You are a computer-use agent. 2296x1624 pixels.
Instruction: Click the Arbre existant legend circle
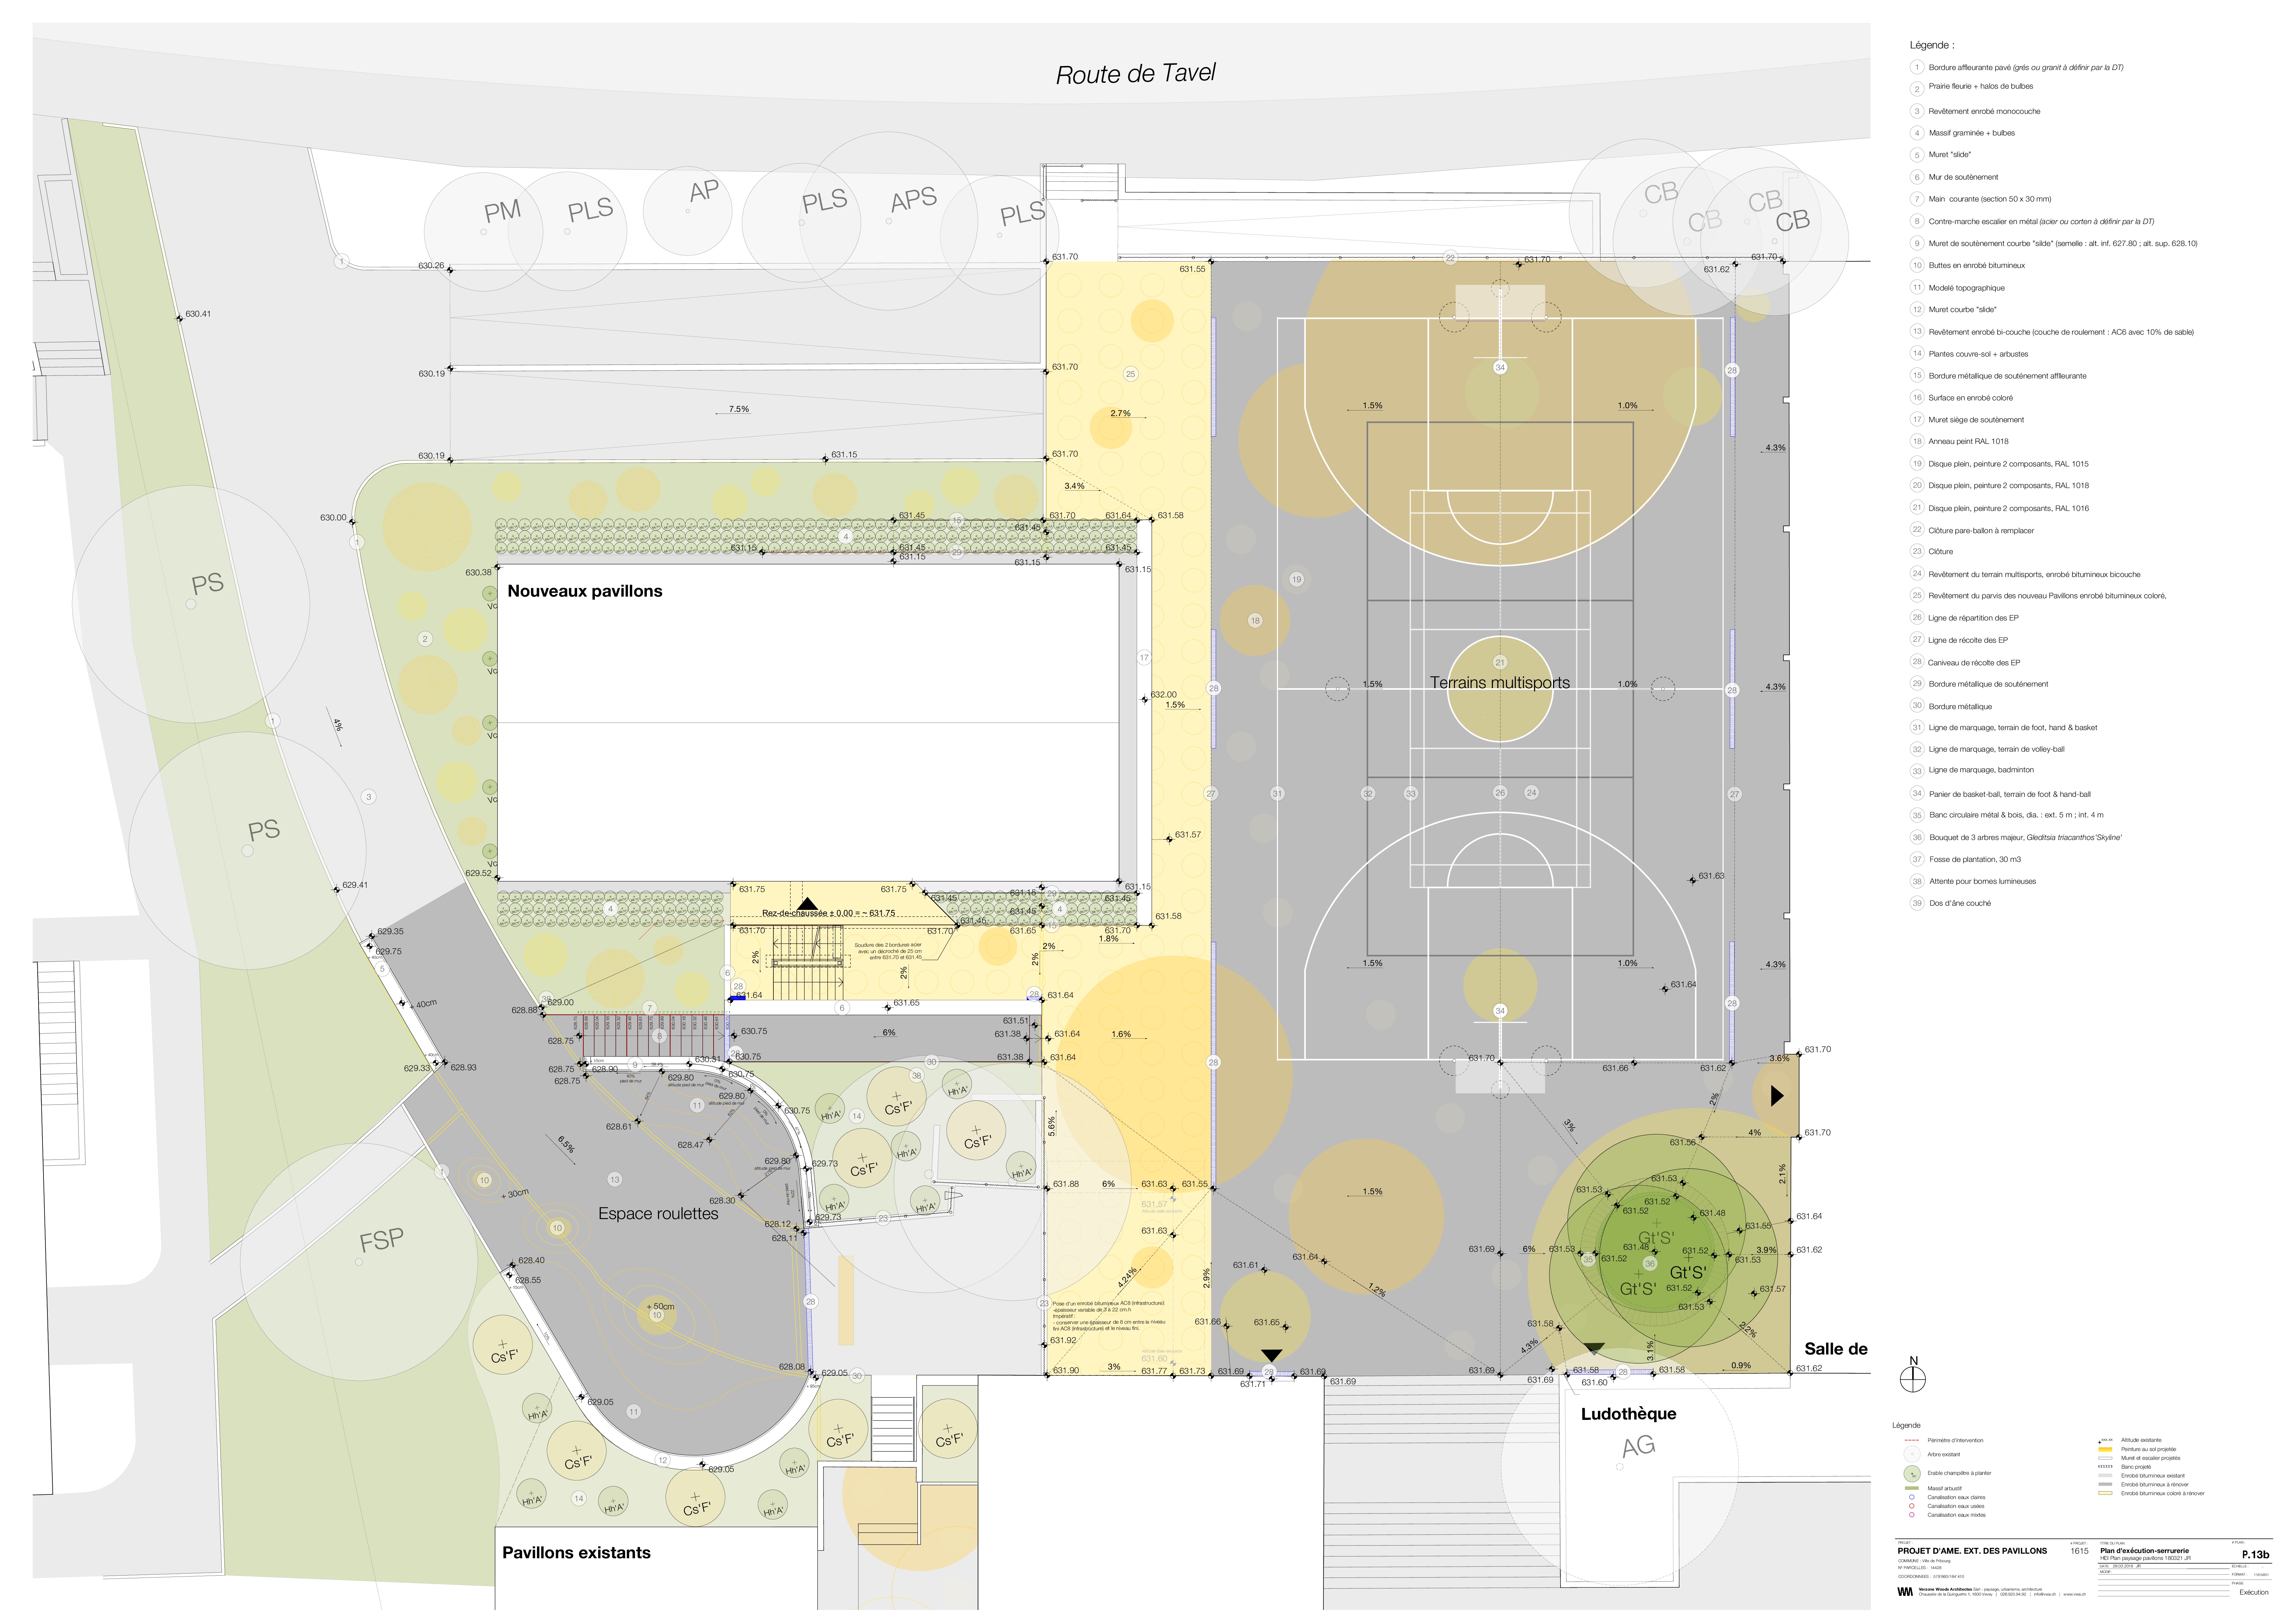tap(1912, 1454)
